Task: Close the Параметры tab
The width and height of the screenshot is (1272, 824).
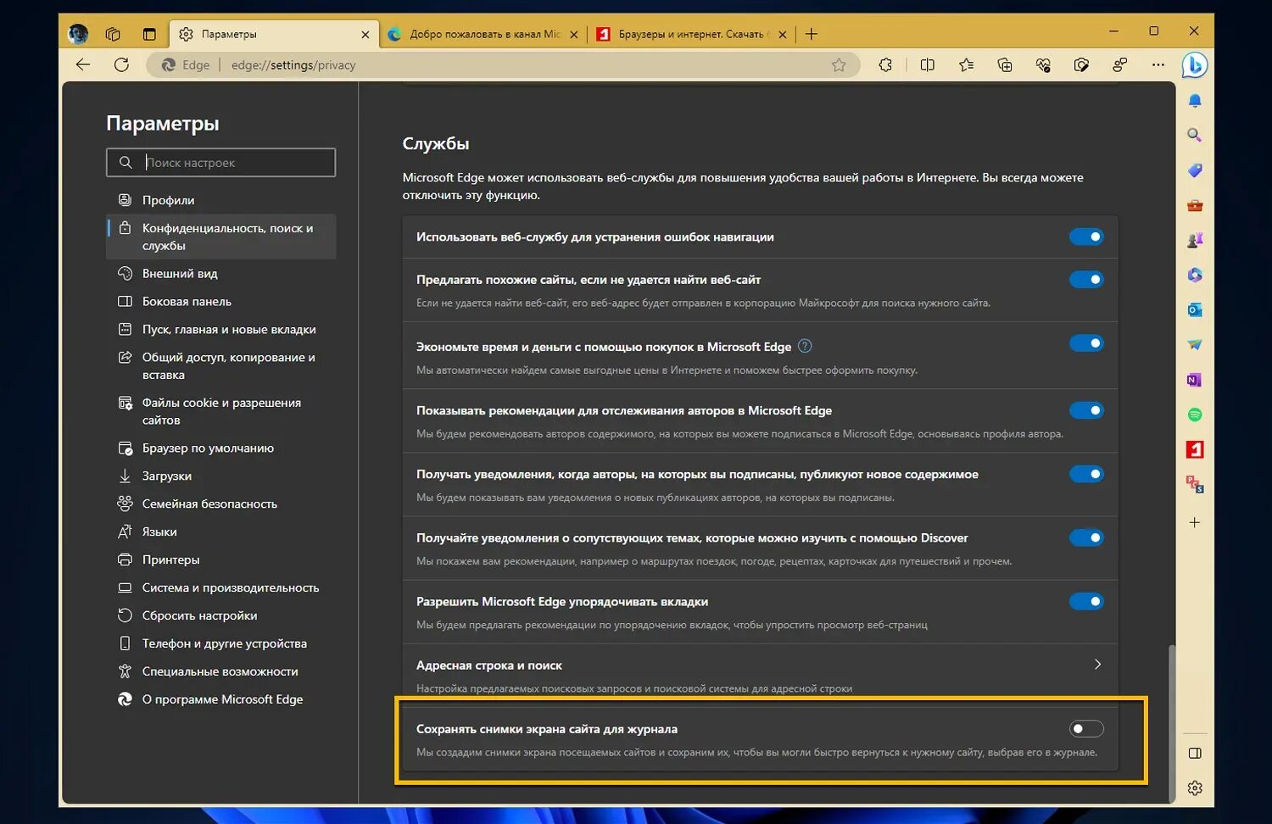Action: click(x=365, y=35)
